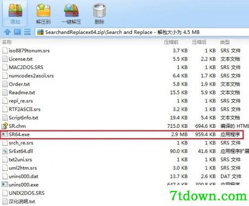Click the SR.chm help file icon

click(5, 126)
